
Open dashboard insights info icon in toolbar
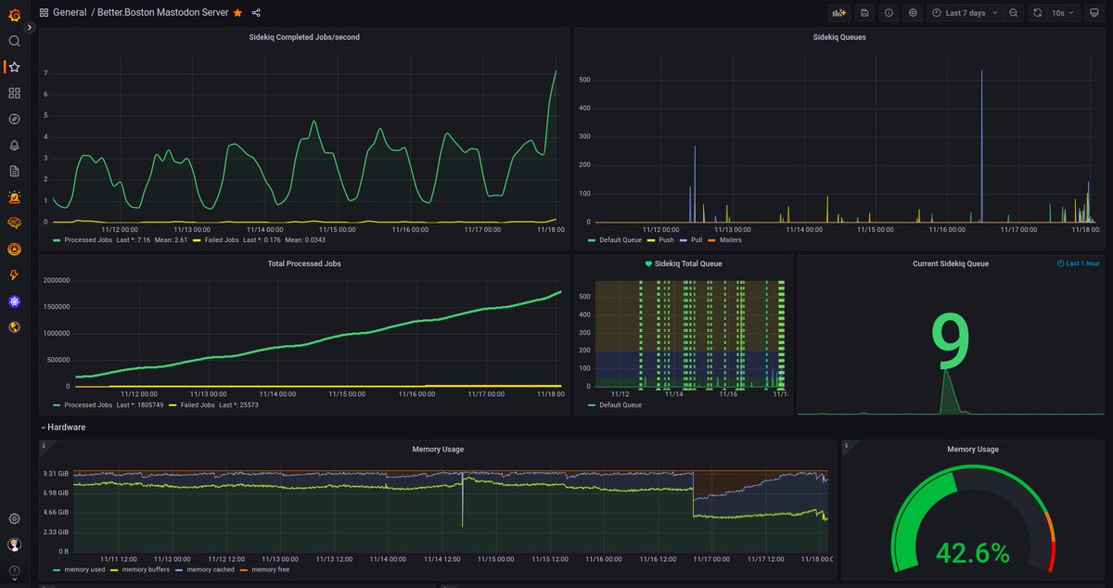click(x=889, y=13)
